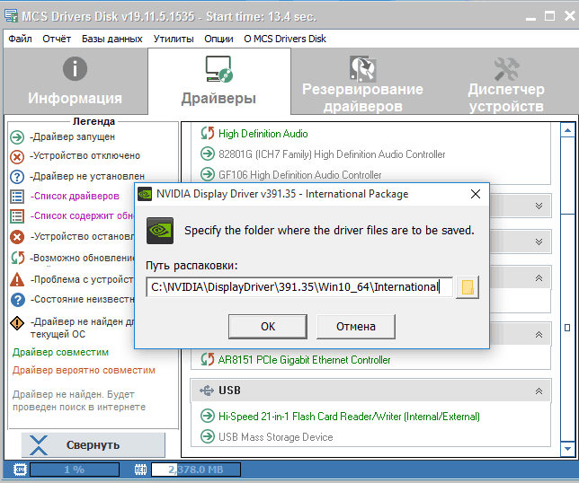This screenshot has width=579, height=483.
Task: Click OK in the NVIDIA dialog
Action: pyautogui.click(x=268, y=326)
